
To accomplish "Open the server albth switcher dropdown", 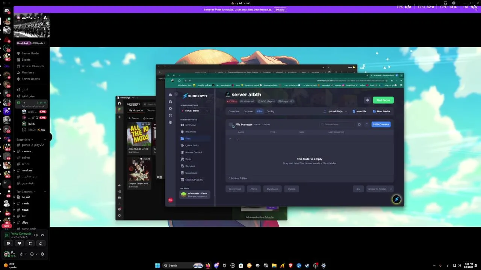I will click(x=195, y=111).
